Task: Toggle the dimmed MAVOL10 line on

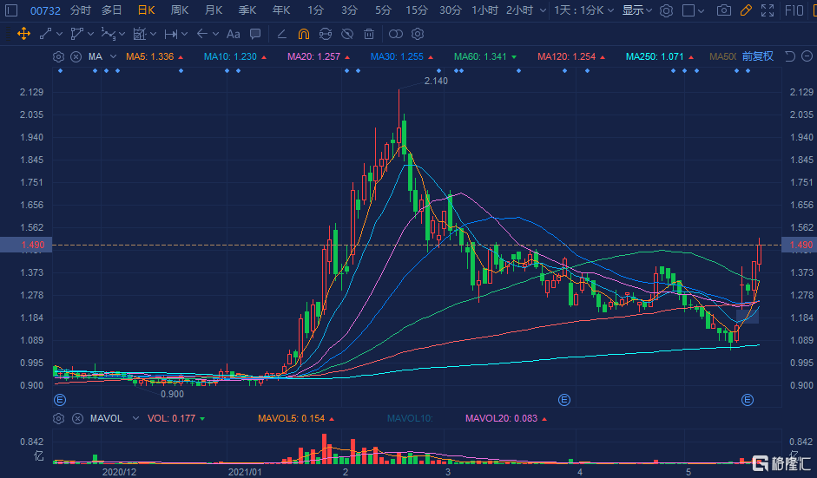Action: 409,418
